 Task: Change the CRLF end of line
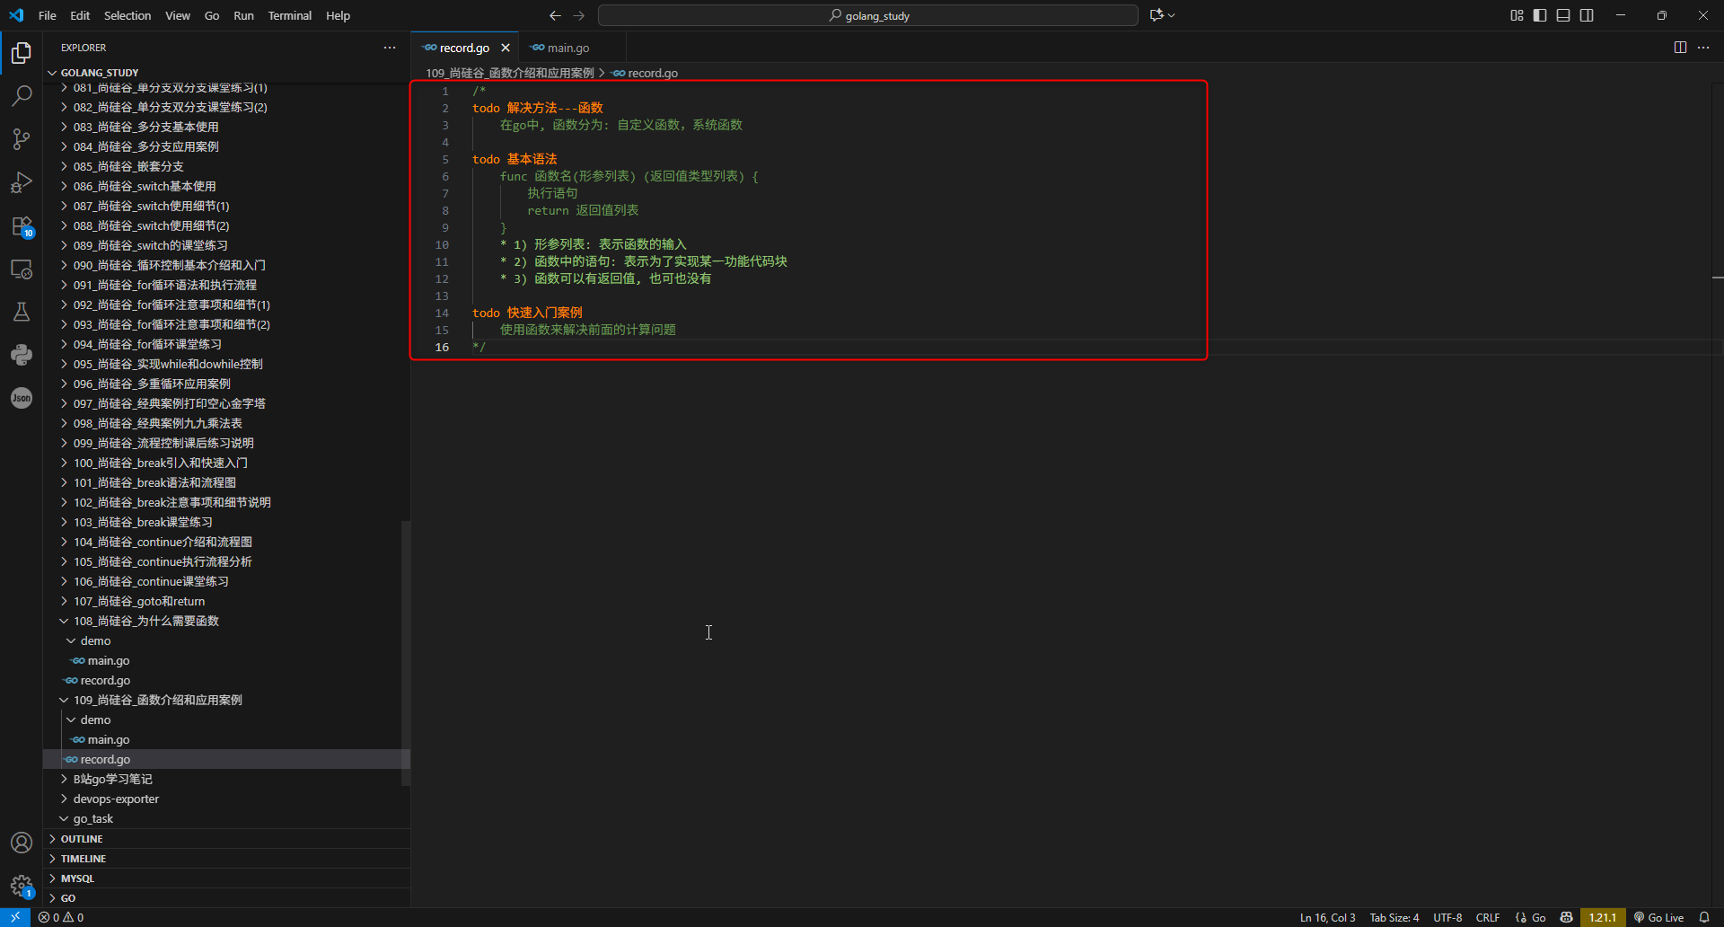coord(1488,917)
